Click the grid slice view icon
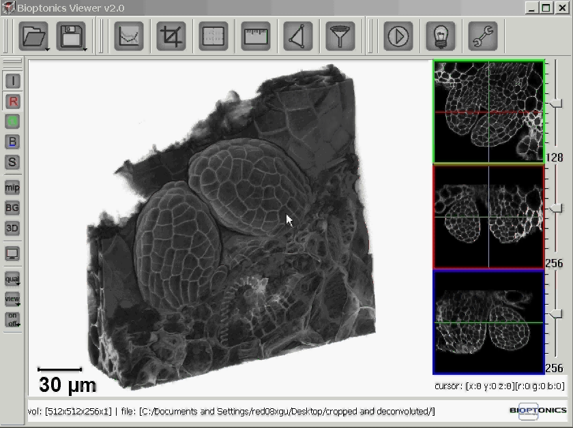The image size is (573, 428). tap(214, 35)
